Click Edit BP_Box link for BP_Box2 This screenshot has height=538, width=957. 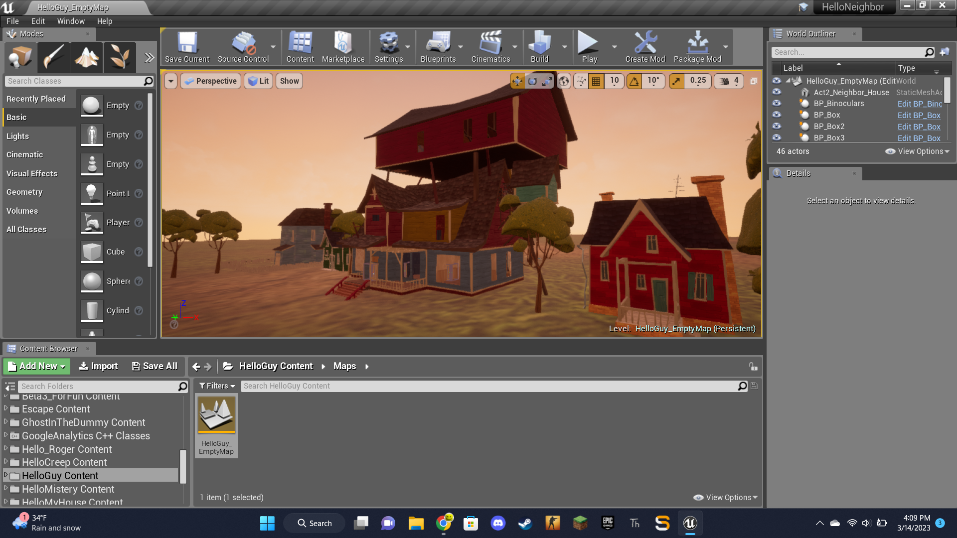tap(919, 127)
